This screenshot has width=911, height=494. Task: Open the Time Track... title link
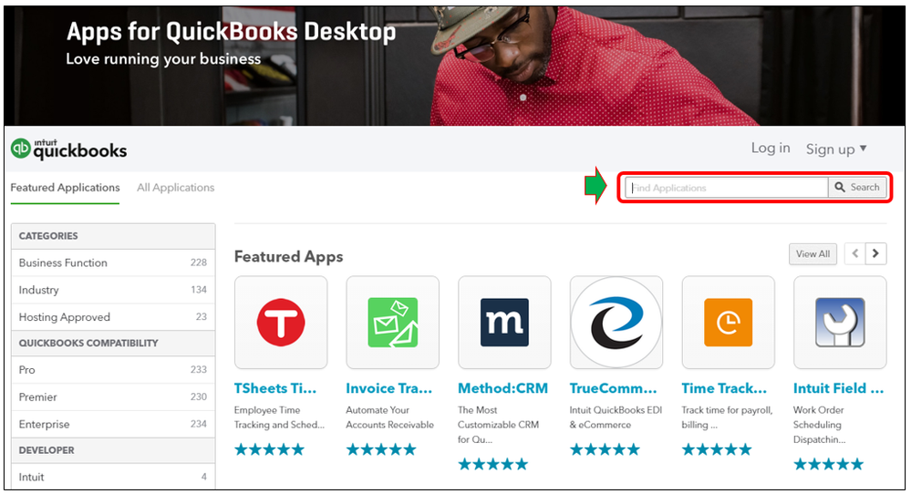click(724, 388)
